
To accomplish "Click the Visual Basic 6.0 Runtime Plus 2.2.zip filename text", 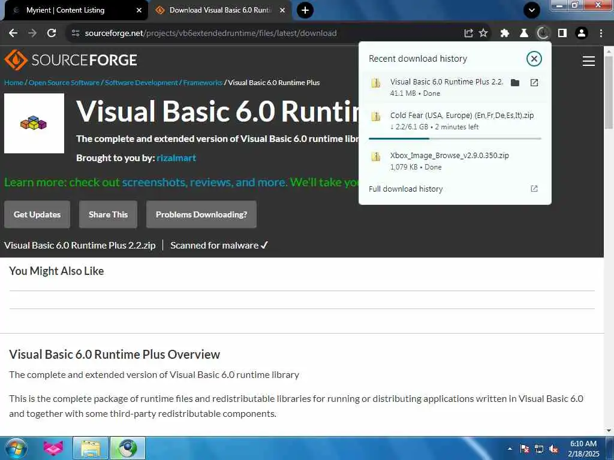I will coord(80,245).
